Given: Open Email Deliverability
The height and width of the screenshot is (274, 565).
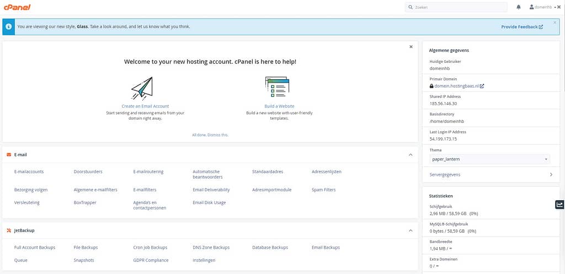Looking at the screenshot, I should pyautogui.click(x=211, y=190).
